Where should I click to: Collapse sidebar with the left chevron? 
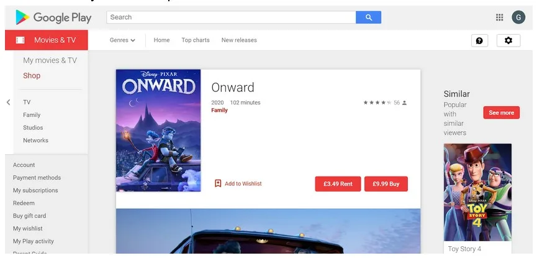point(9,102)
